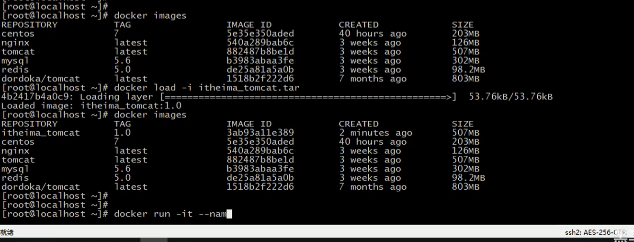634x242 pixels.
Task: Click mysql tag '5.6' in the first listing
Action: tap(122, 61)
